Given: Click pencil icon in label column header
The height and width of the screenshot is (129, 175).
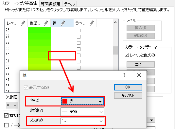Looking at the screenshot, I should pyautogui.click(x=92, y=23).
